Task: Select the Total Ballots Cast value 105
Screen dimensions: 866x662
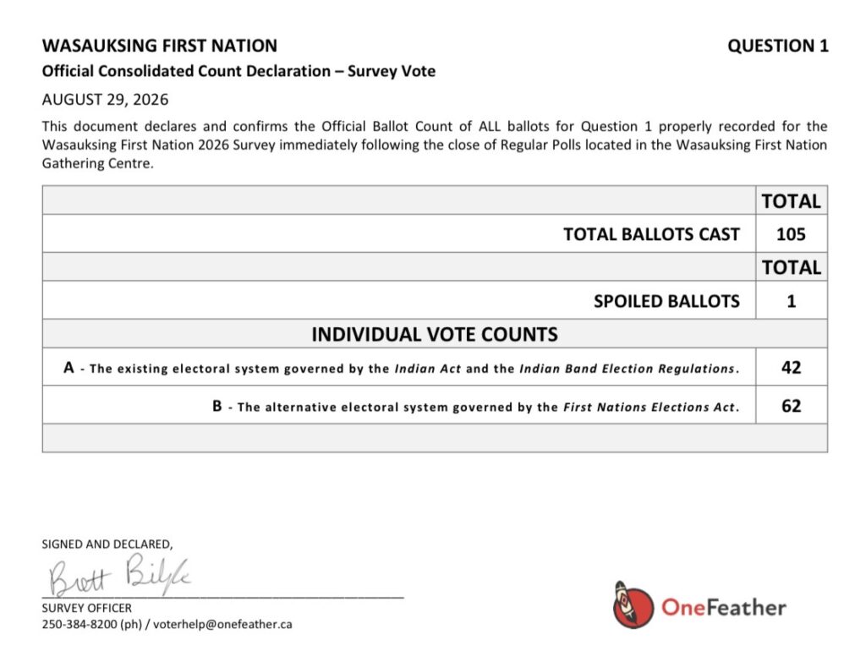Action: pos(791,234)
